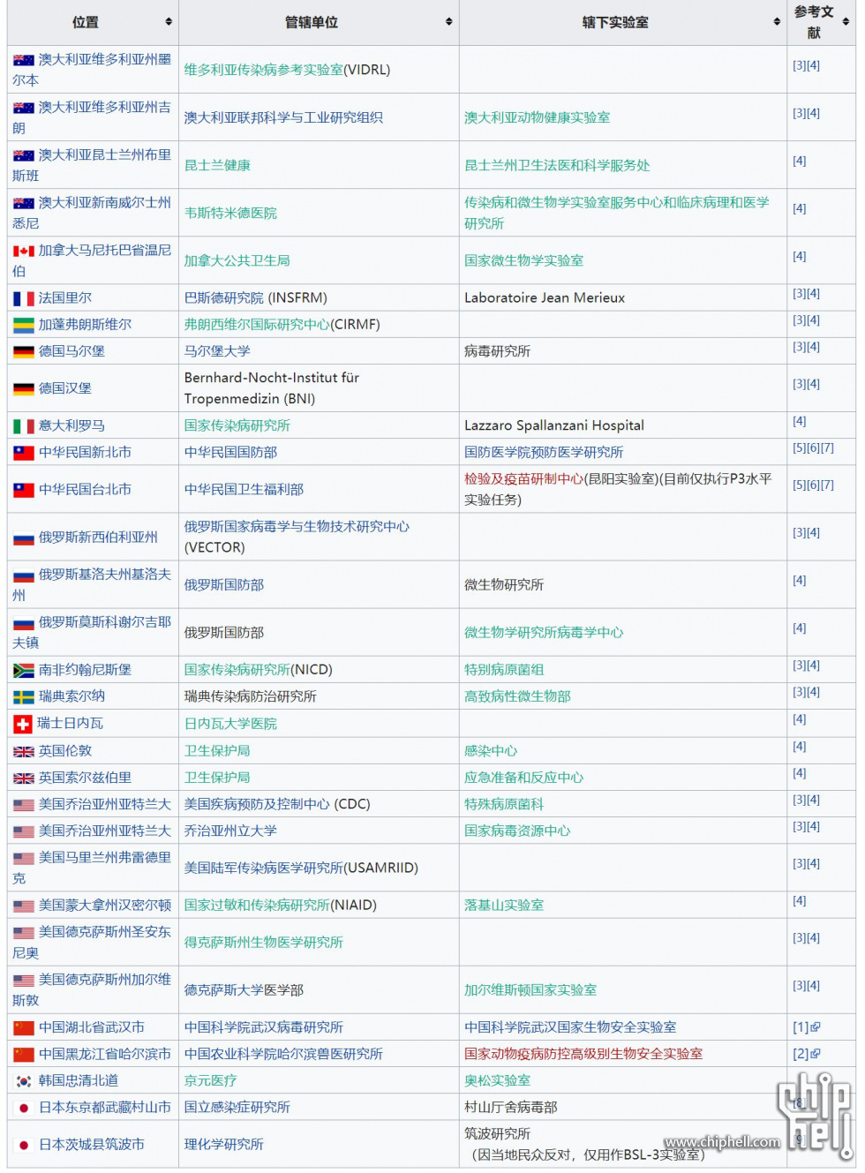Open the 昆士兰健康 link
The width and height of the screenshot is (865, 1173).
(217, 165)
